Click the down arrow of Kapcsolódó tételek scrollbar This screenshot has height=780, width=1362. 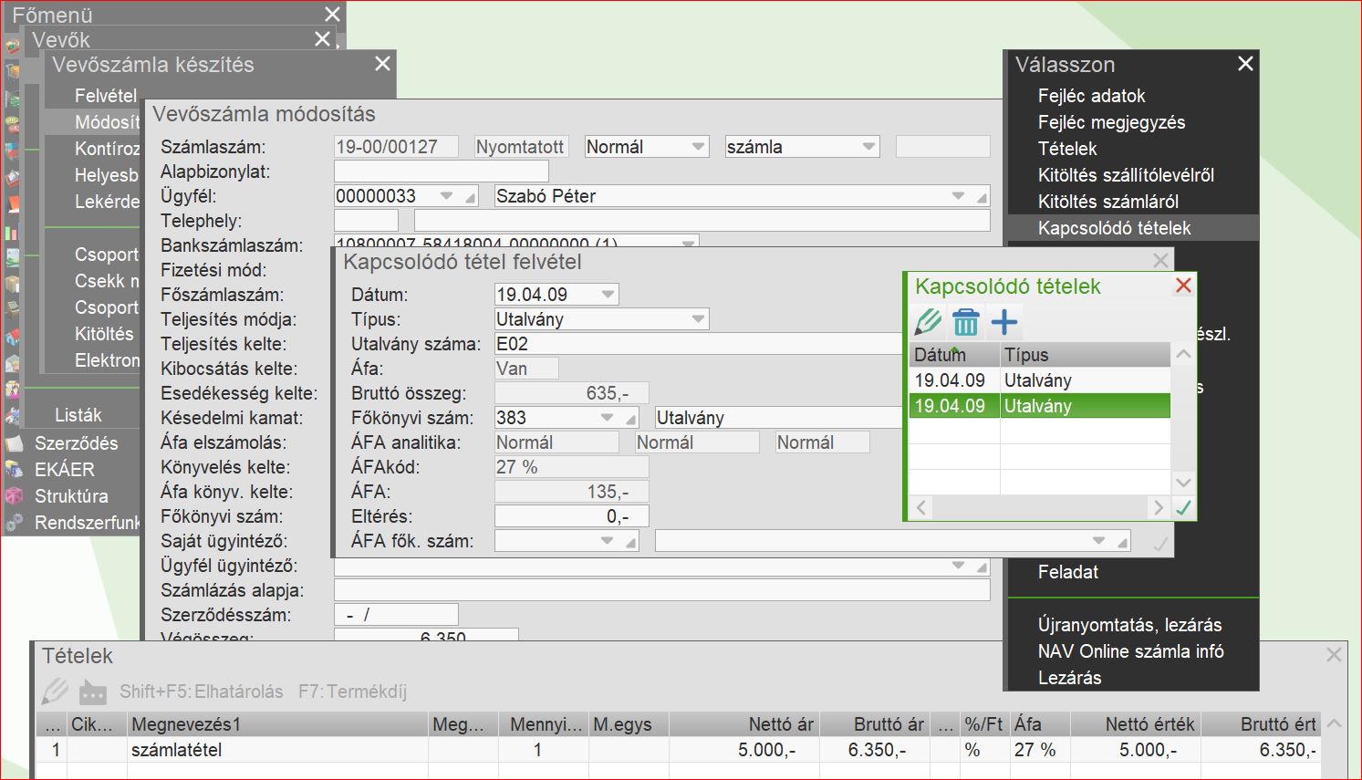click(1183, 482)
